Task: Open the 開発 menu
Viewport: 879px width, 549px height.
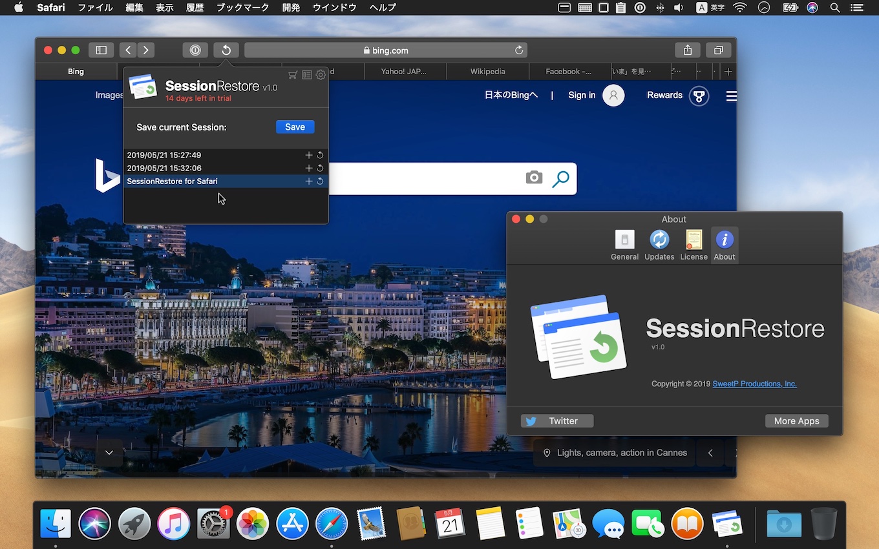Action: pos(291,8)
